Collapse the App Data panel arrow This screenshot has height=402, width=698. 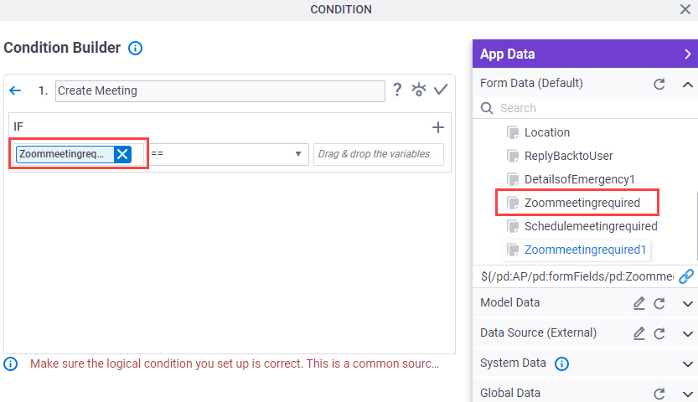(688, 54)
